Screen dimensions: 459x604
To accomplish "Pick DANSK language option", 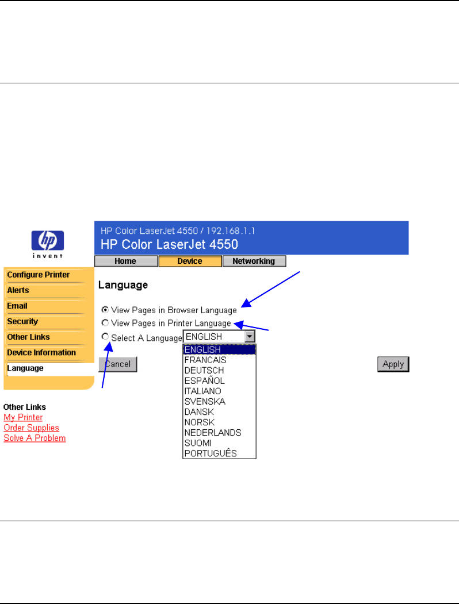I will [x=219, y=412].
